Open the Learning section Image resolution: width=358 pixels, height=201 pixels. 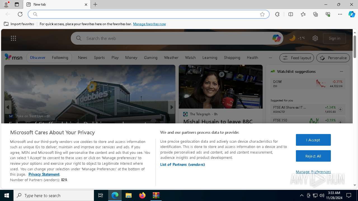click(210, 58)
